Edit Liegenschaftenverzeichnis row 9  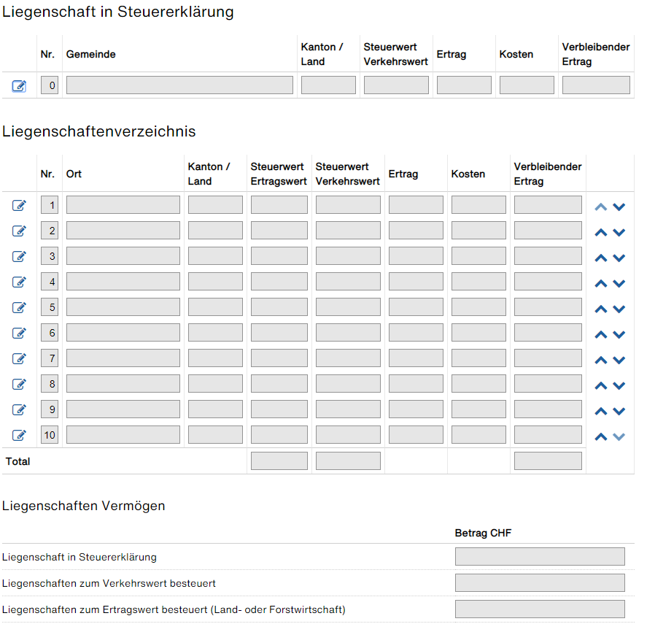(x=19, y=410)
